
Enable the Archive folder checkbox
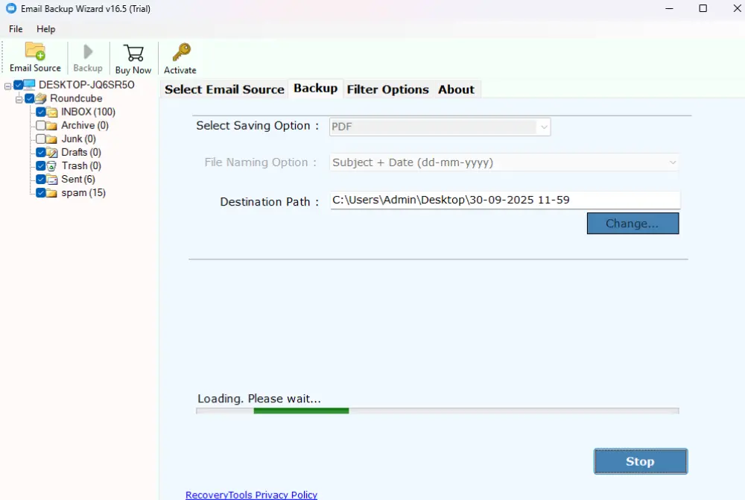(x=41, y=125)
